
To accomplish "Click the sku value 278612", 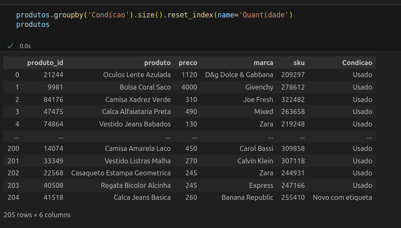I will coord(293,87).
